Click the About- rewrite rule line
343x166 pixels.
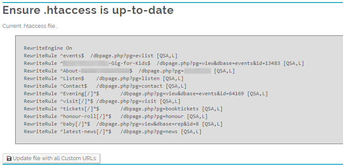129,71
